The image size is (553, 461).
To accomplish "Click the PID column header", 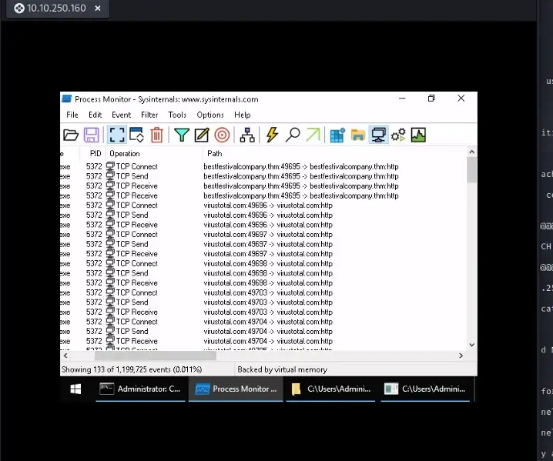I will (92, 154).
